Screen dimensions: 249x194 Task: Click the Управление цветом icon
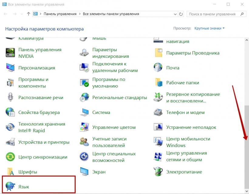84,127
